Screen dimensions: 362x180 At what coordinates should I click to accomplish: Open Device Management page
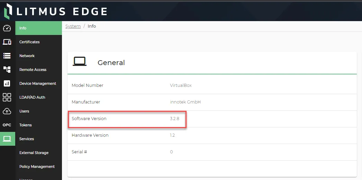point(38,83)
